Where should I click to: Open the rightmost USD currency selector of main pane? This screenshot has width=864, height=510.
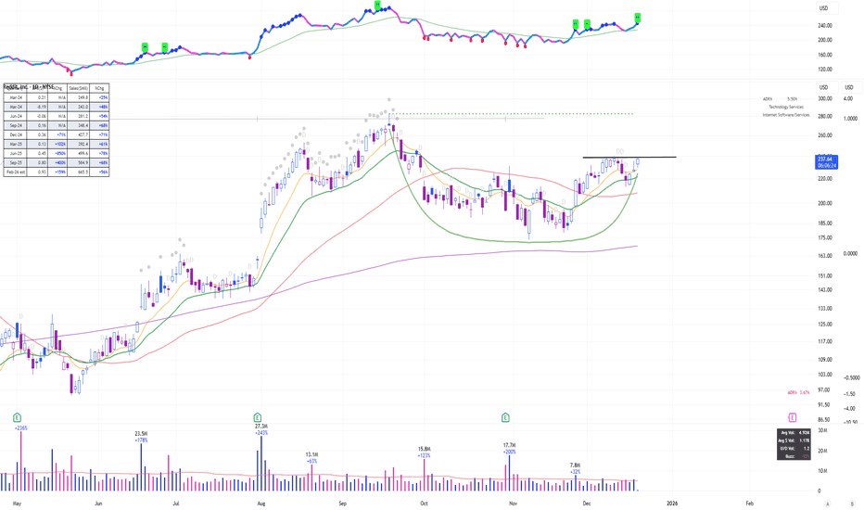point(852,87)
